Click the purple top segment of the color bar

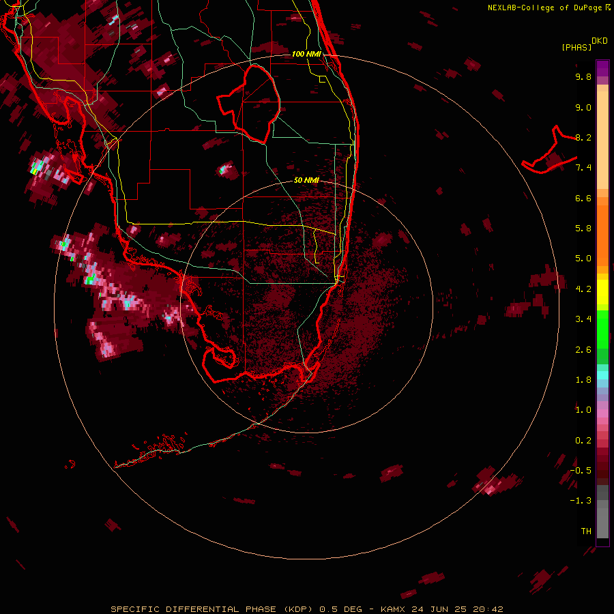(602, 68)
